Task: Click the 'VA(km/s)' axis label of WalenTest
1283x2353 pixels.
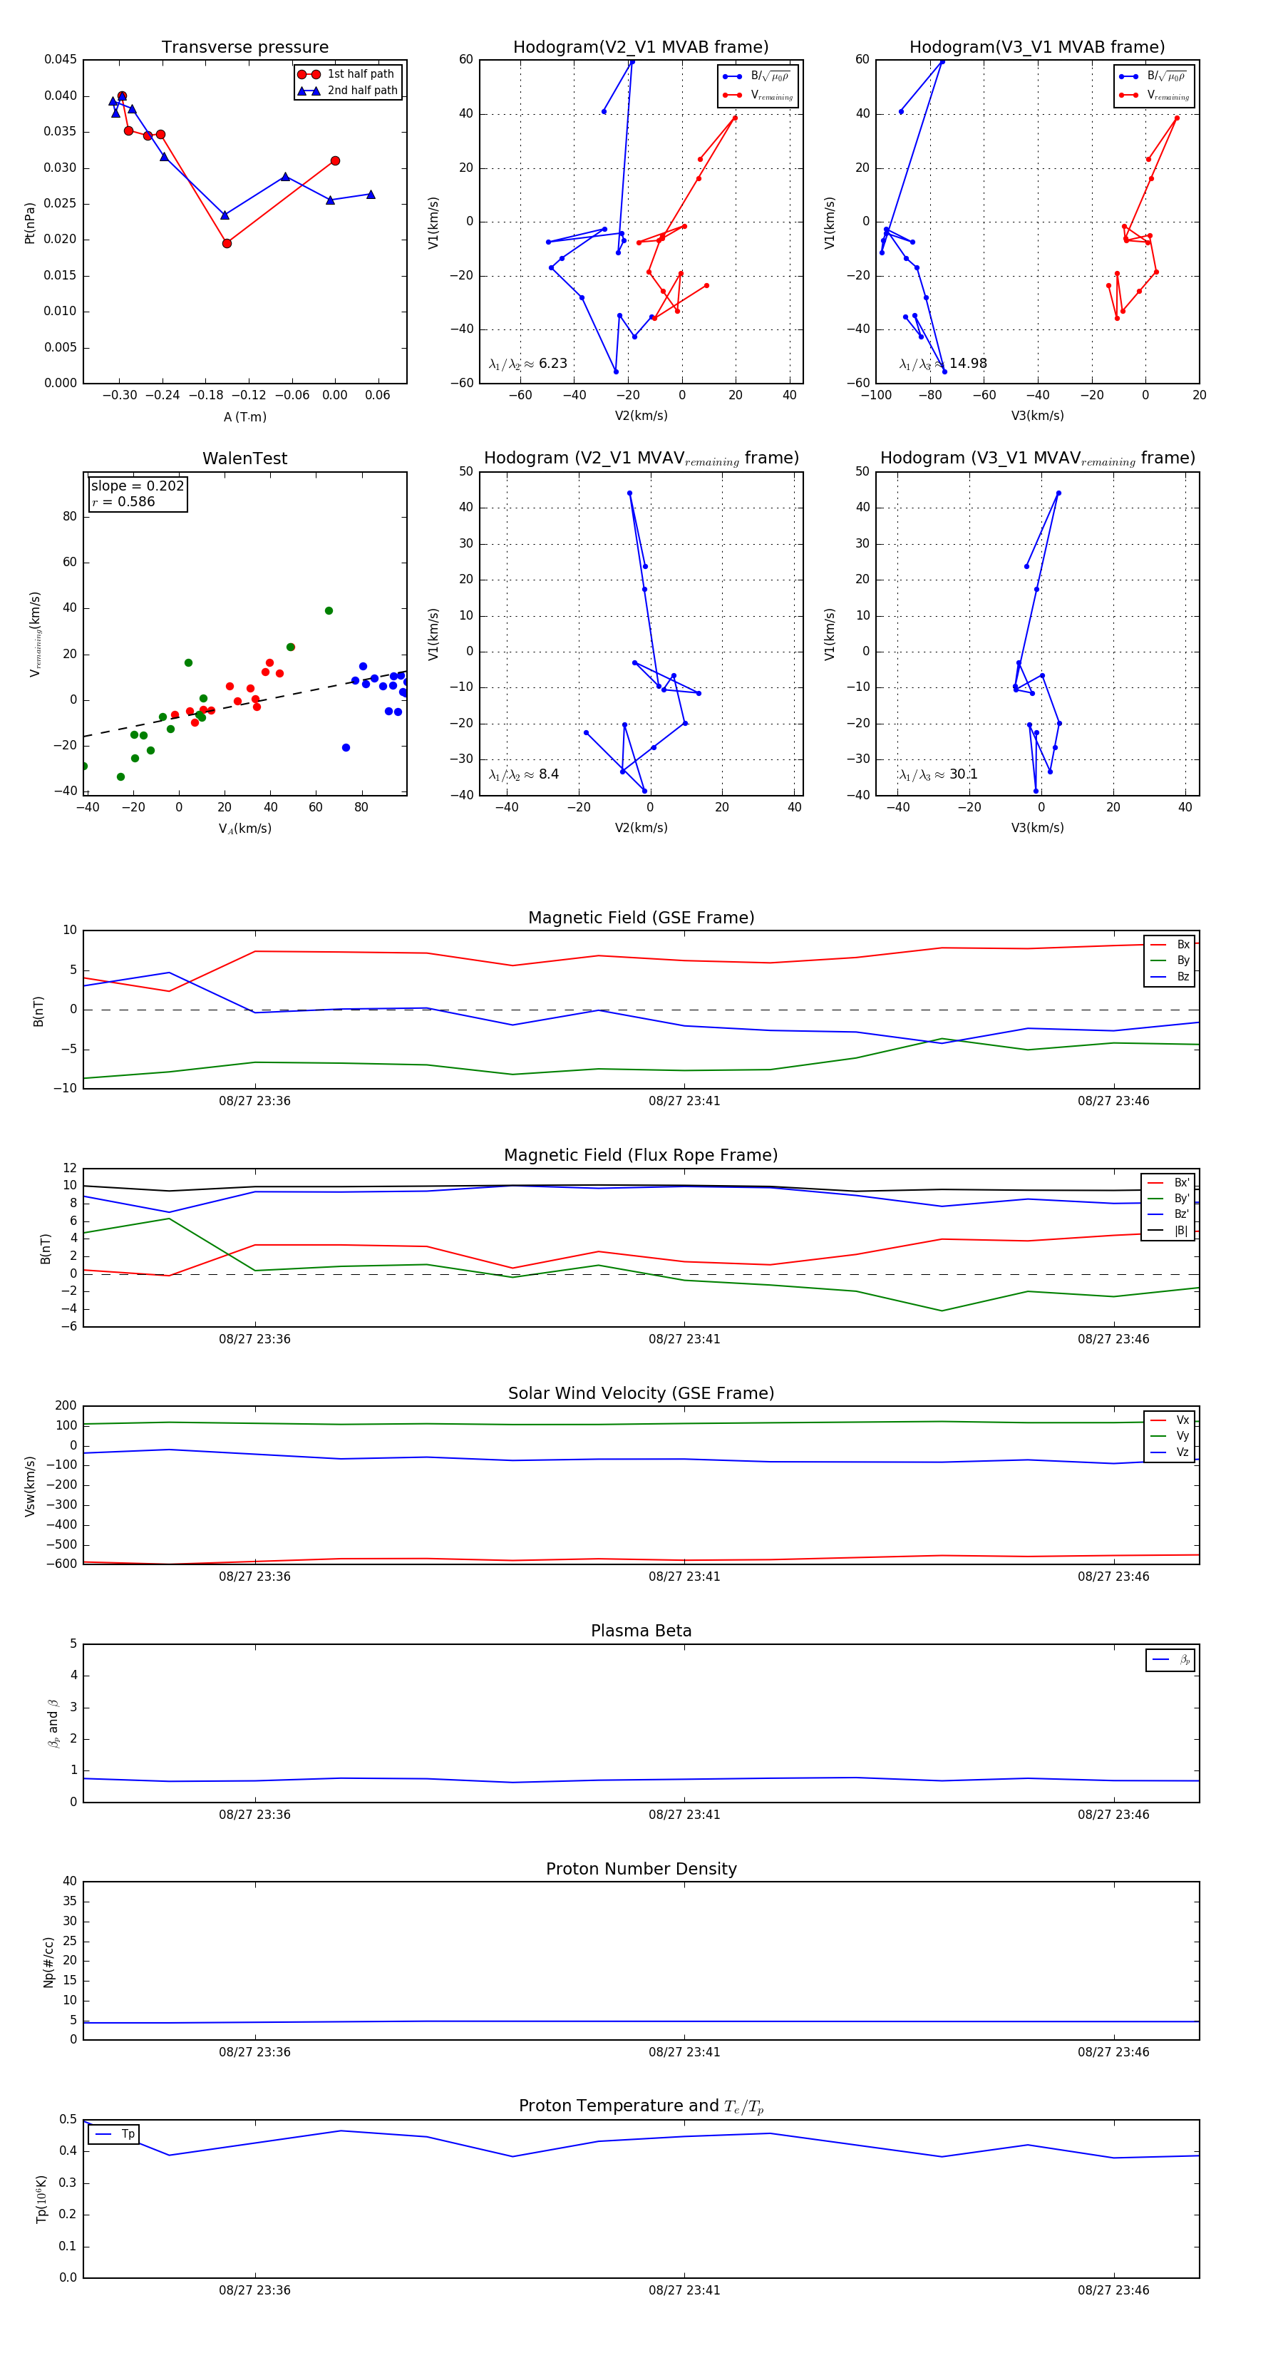Action: tap(244, 829)
